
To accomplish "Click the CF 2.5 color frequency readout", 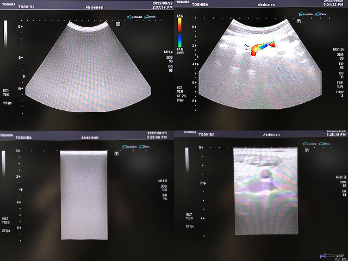I will 182,96.
